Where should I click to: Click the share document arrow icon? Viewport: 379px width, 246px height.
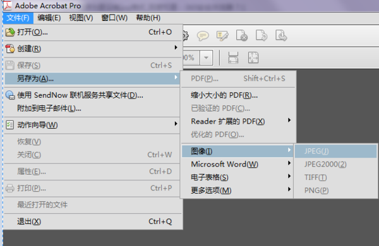click(x=262, y=35)
